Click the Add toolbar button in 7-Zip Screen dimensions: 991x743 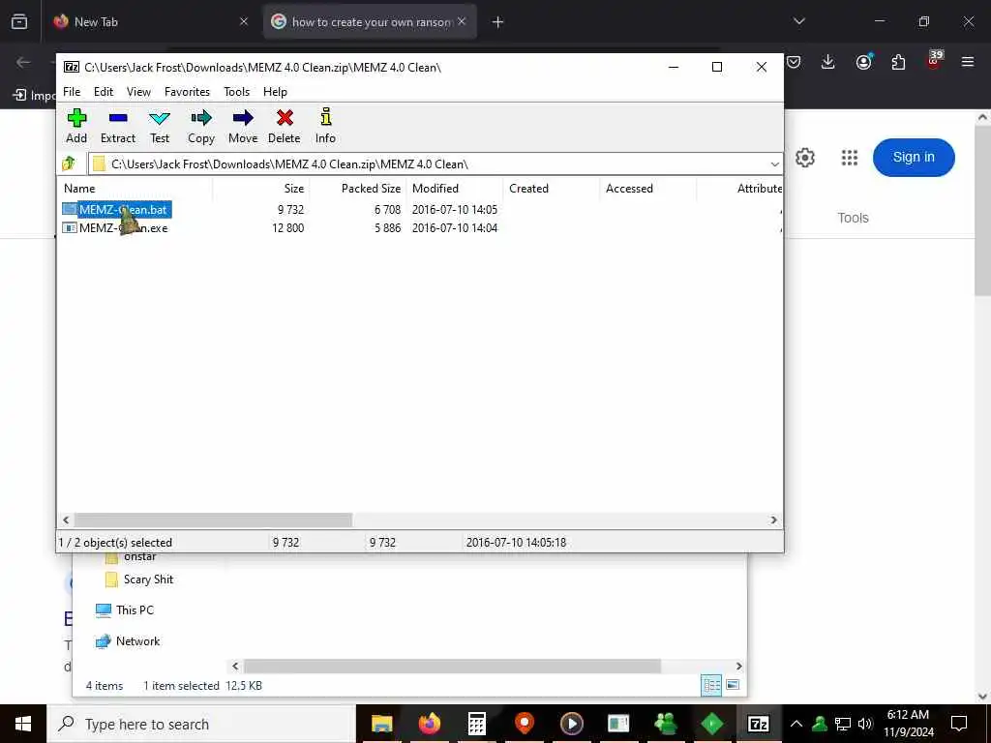pyautogui.click(x=76, y=127)
